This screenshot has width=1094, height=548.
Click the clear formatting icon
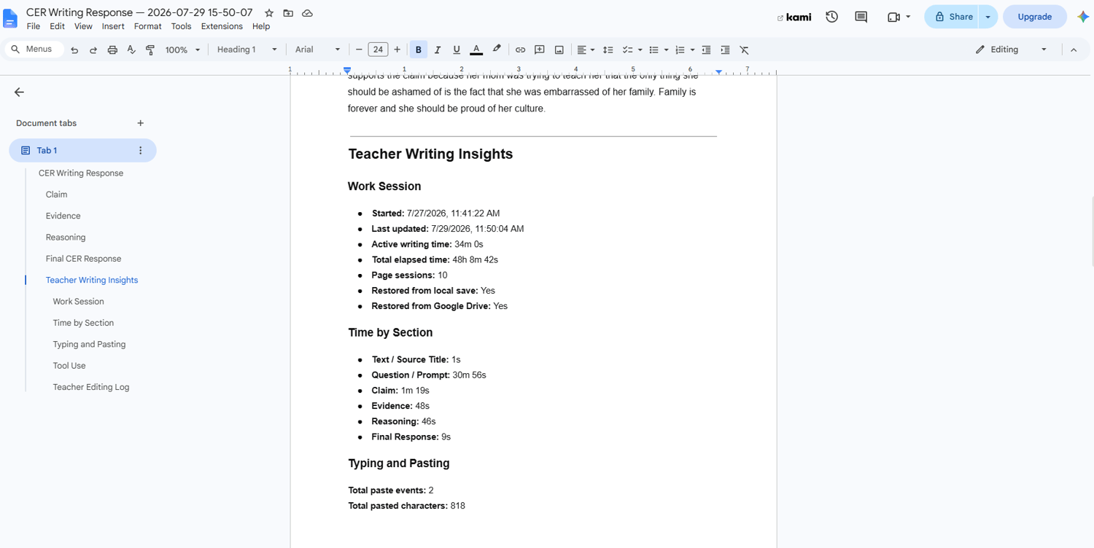click(x=744, y=50)
